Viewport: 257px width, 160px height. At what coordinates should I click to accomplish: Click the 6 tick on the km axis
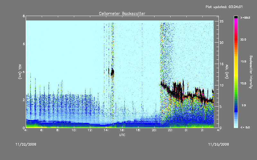(24, 44)
